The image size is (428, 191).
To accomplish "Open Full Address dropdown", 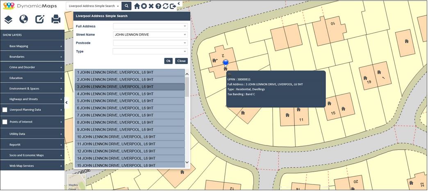I will [x=150, y=26].
